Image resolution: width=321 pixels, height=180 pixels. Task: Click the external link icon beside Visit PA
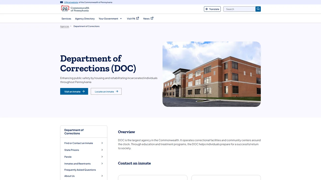click(137, 18)
